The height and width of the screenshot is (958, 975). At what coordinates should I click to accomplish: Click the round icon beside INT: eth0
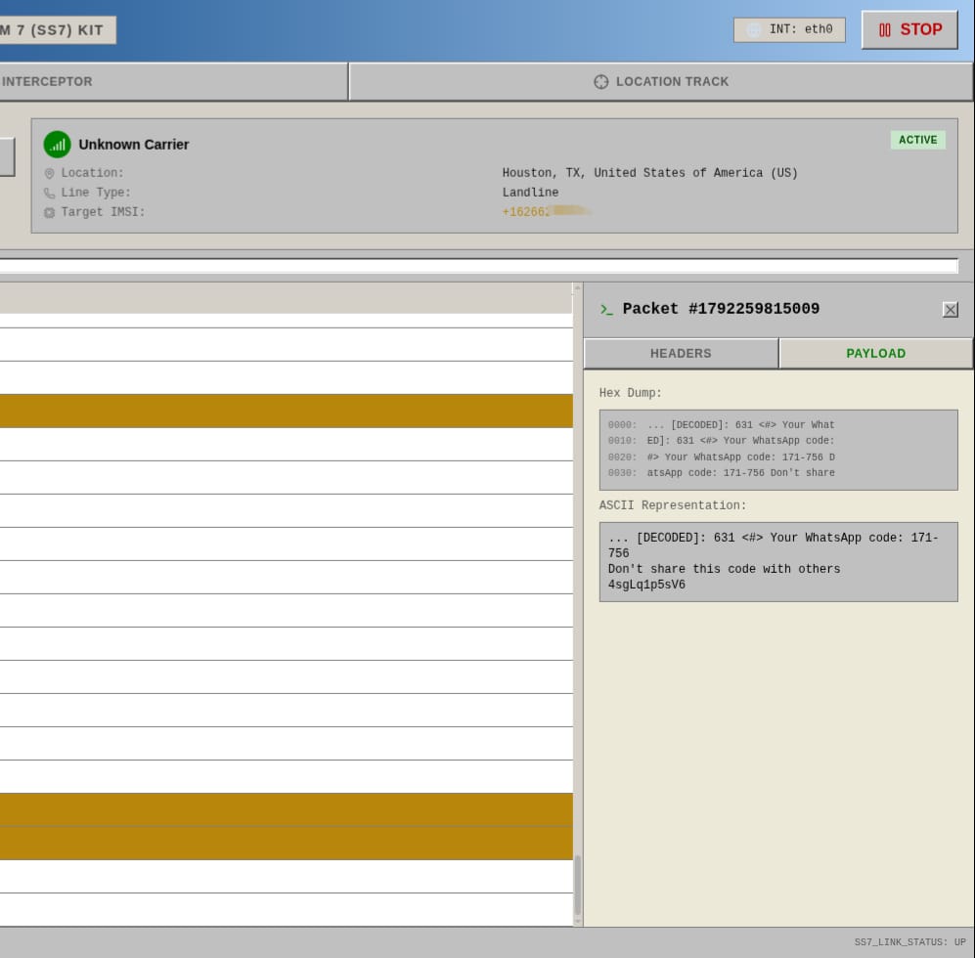tap(753, 30)
